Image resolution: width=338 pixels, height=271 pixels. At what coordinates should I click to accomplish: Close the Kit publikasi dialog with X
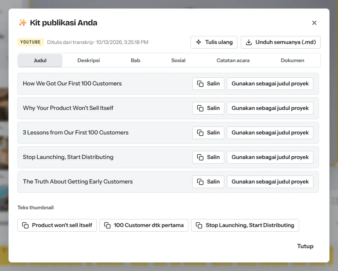tap(314, 23)
